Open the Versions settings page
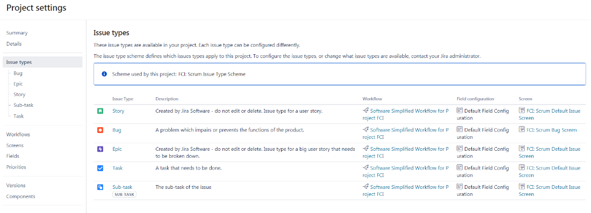This screenshot has width=591, height=213. click(x=16, y=186)
